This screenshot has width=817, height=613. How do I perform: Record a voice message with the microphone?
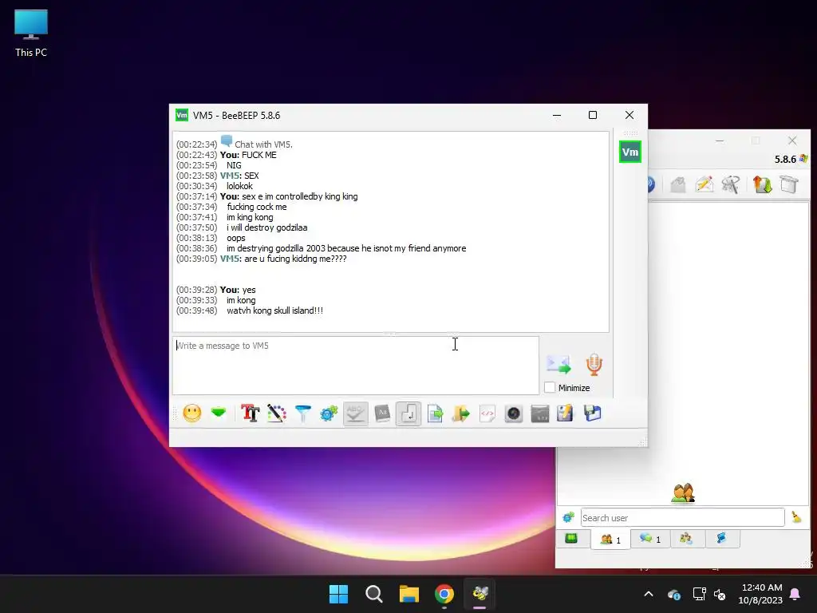tap(594, 364)
